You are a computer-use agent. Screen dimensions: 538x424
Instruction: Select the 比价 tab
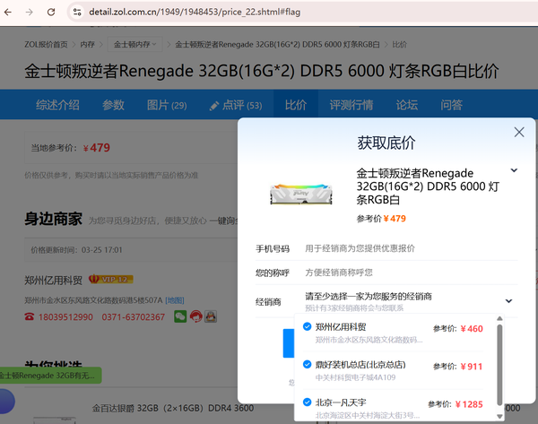click(296, 105)
